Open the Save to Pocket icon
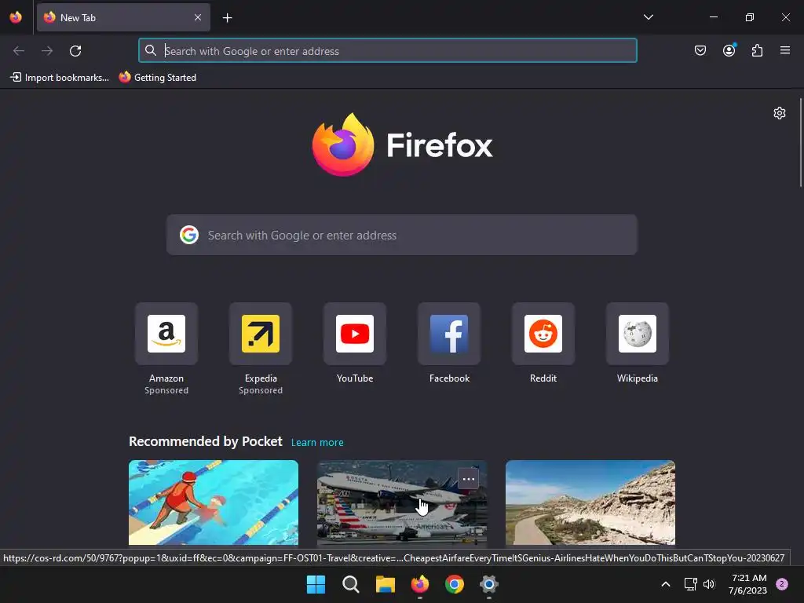This screenshot has width=804, height=603. coord(700,50)
